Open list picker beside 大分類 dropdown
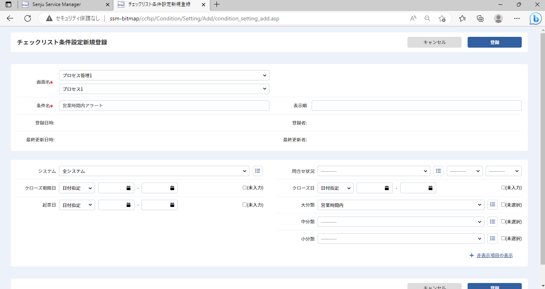This screenshot has height=289, width=545. pyautogui.click(x=492, y=205)
